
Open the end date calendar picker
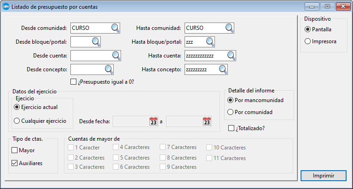point(207,121)
